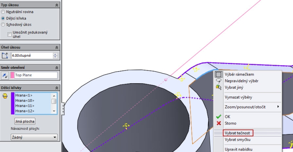Viewport: 293px width, 152px height.
Task: Click the green OK checkmark icon
Action: [x=219, y=117]
